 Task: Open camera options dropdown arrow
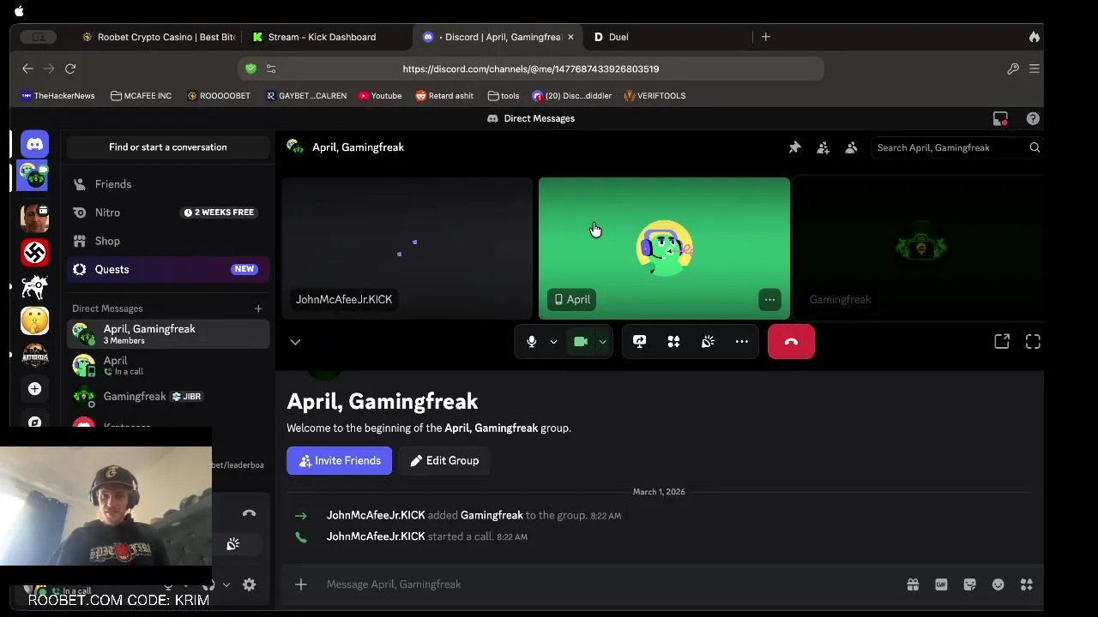pyautogui.click(x=602, y=342)
